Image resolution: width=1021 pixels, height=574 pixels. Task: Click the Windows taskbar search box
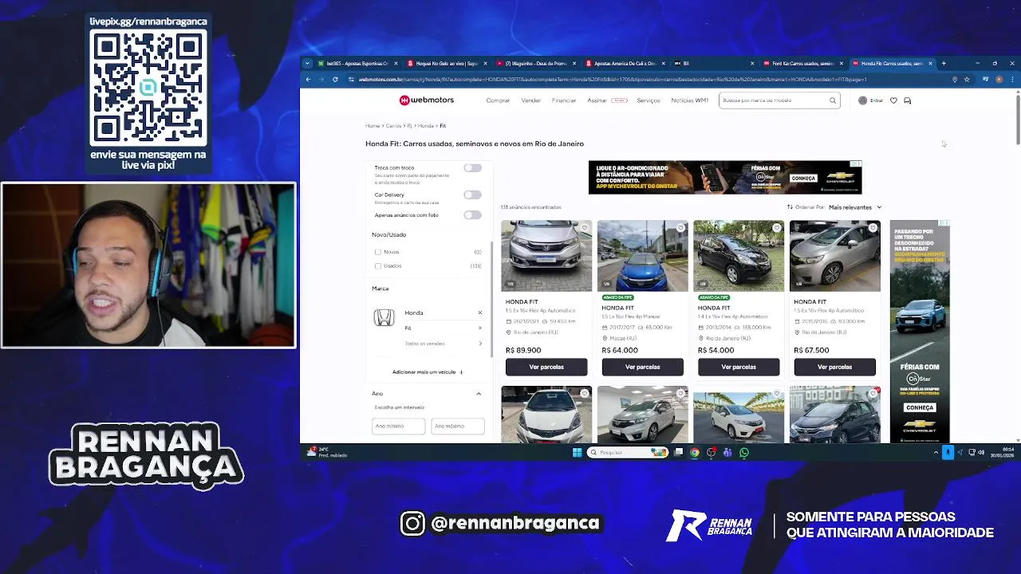(x=629, y=452)
